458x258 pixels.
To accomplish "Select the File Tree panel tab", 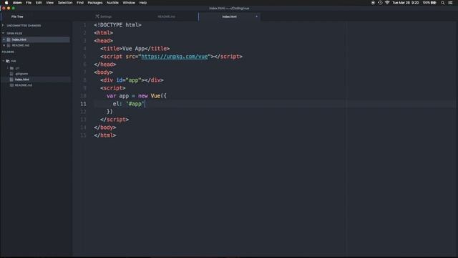I will 17,16.
